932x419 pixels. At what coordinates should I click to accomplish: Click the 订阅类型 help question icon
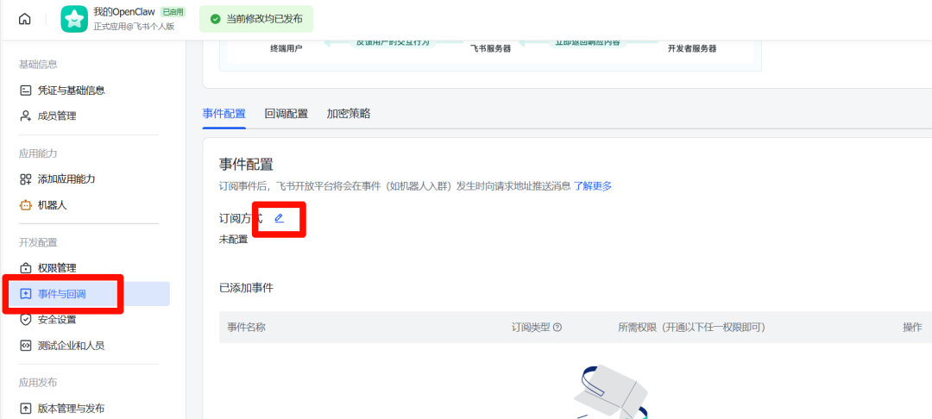click(x=557, y=328)
